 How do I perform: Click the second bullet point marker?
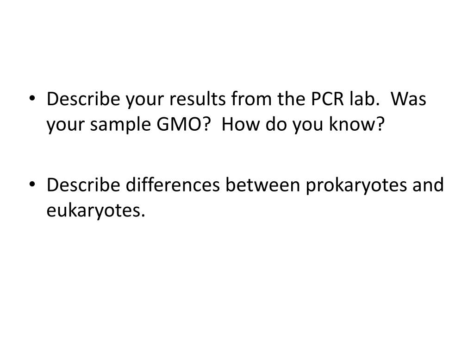pyautogui.click(x=32, y=184)
